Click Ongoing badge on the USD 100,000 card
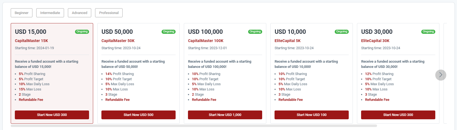 255,32
